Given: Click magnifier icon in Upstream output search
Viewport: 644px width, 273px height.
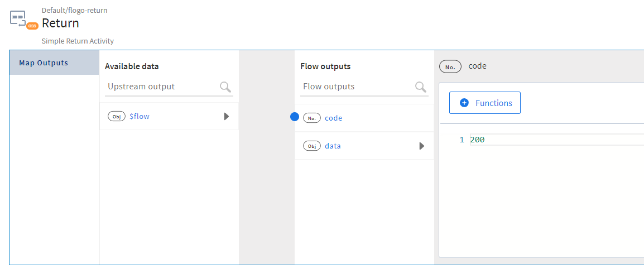Looking at the screenshot, I should (x=225, y=87).
